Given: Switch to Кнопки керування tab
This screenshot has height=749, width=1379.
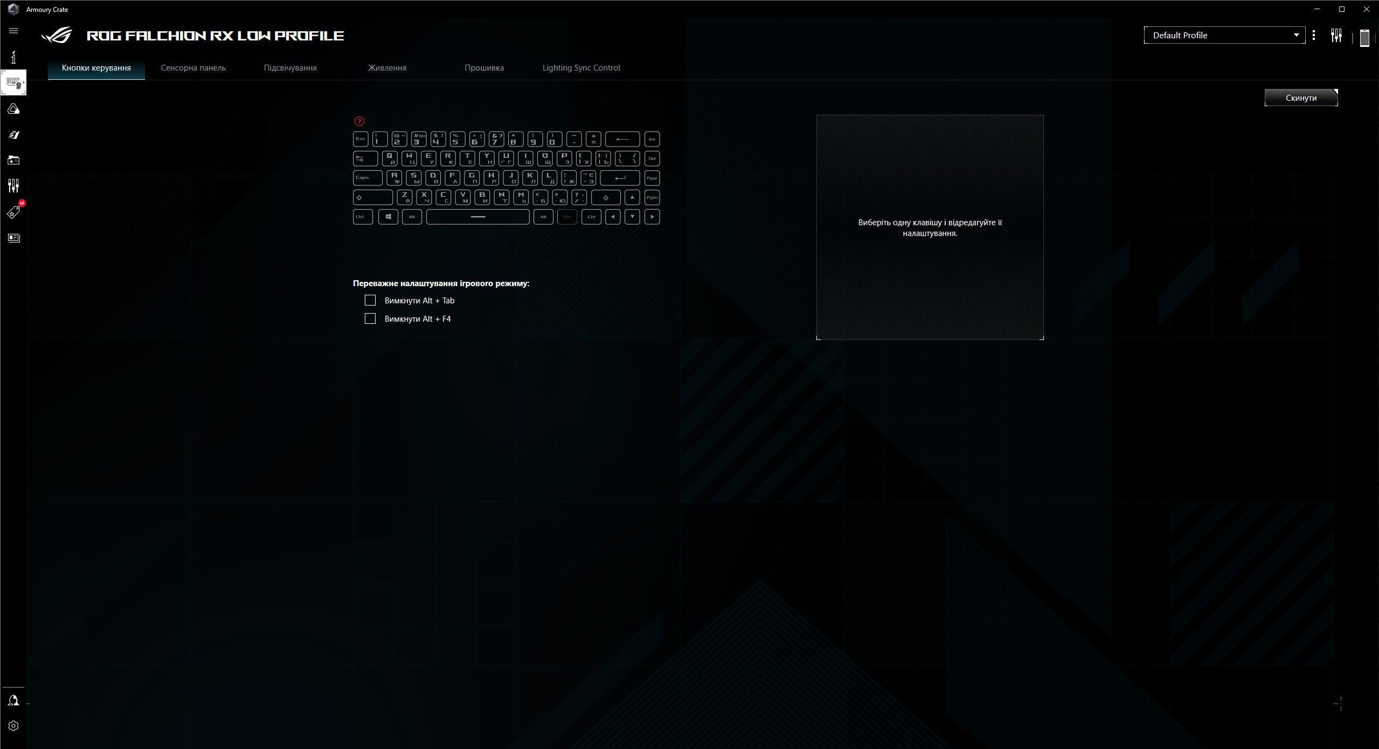Looking at the screenshot, I should [96, 68].
